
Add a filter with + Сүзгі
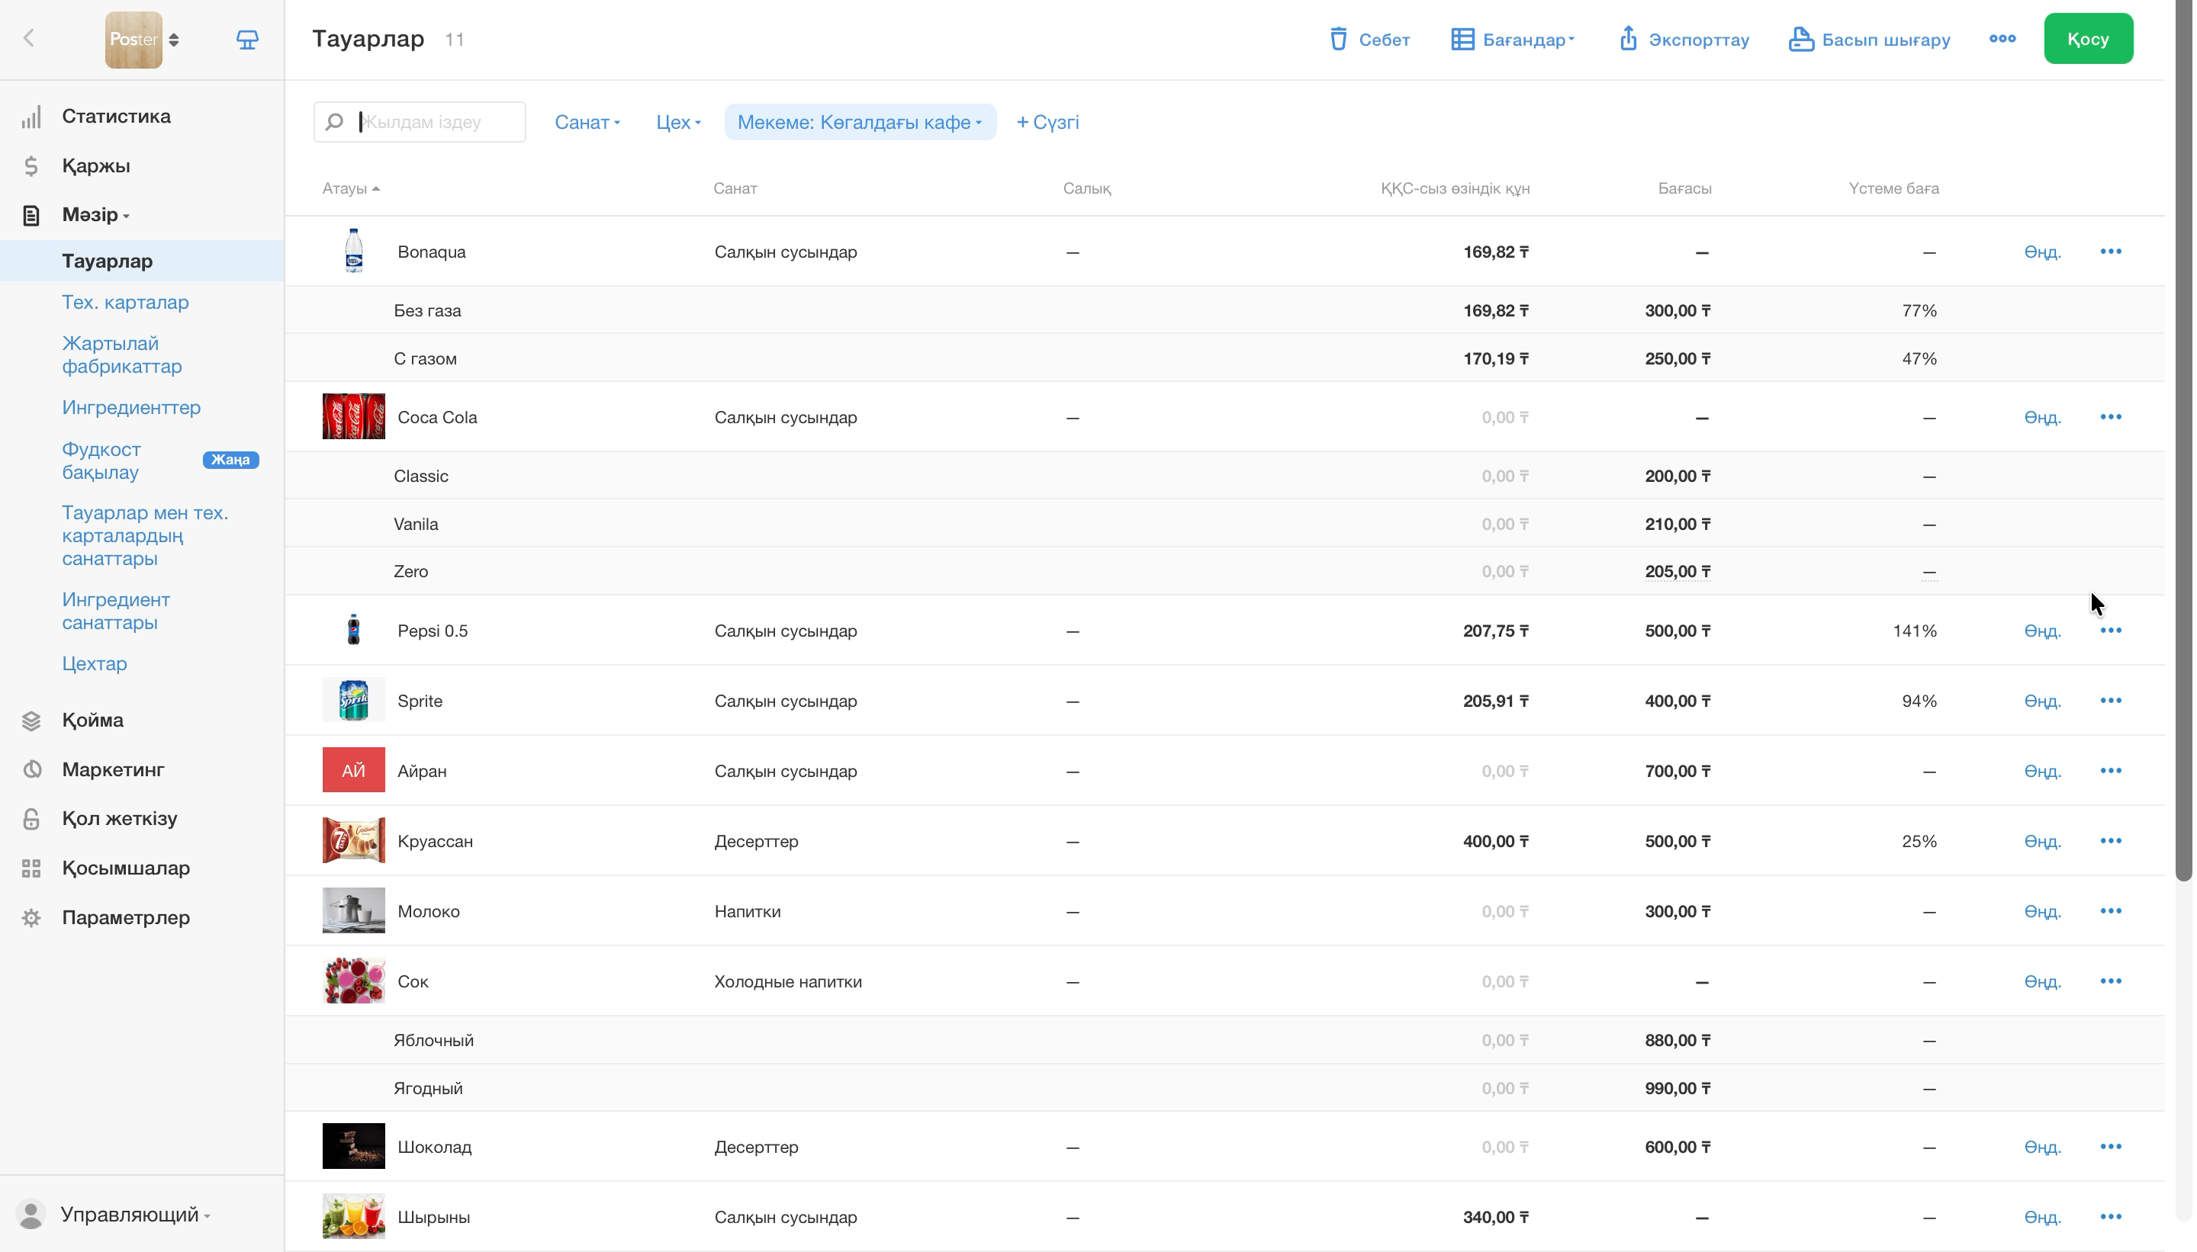pyautogui.click(x=1047, y=122)
